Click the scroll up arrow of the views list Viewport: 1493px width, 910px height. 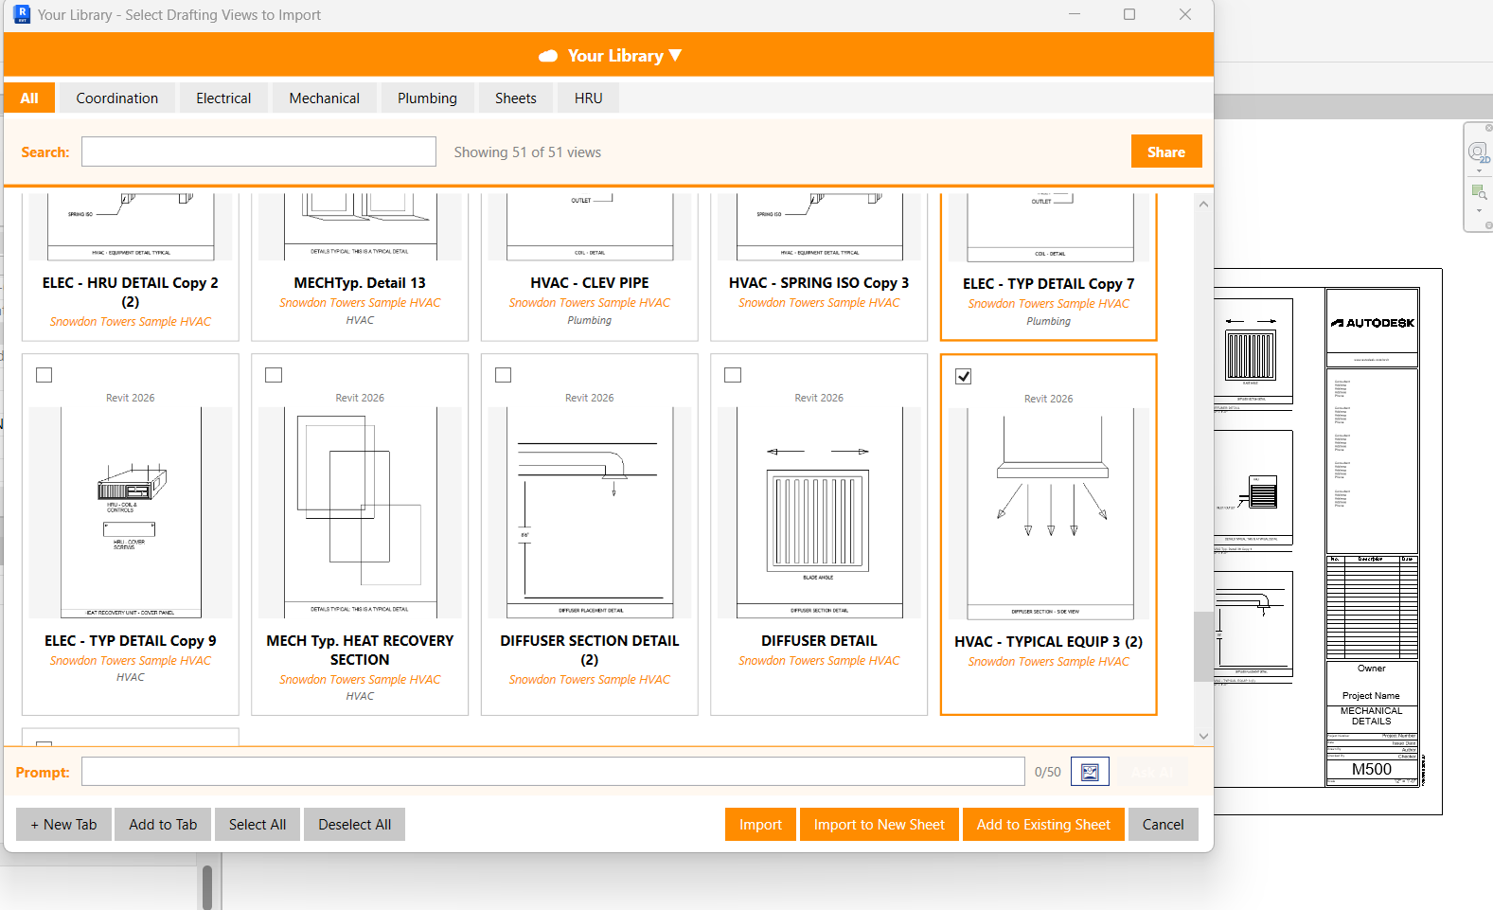tap(1203, 204)
